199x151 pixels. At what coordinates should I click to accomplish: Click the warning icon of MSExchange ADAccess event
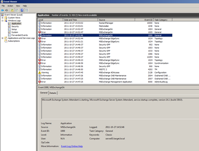tap(40, 72)
